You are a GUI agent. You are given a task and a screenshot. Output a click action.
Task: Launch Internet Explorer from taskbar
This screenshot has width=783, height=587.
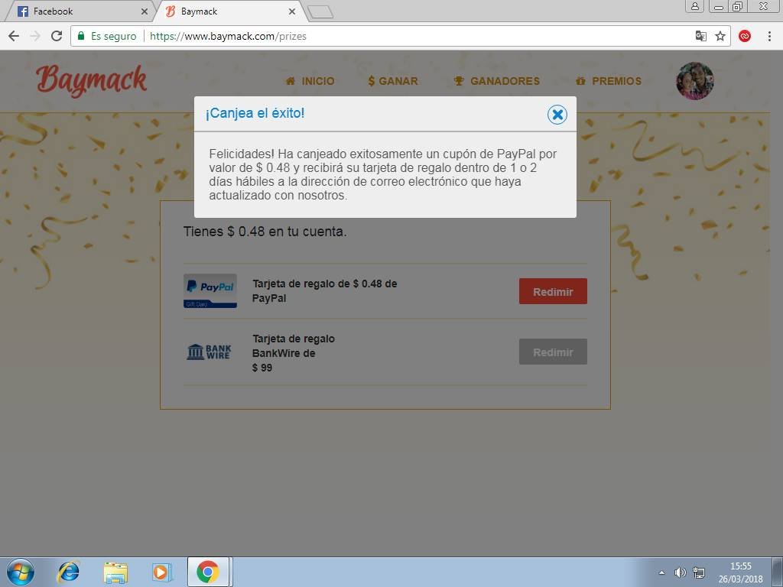click(68, 572)
